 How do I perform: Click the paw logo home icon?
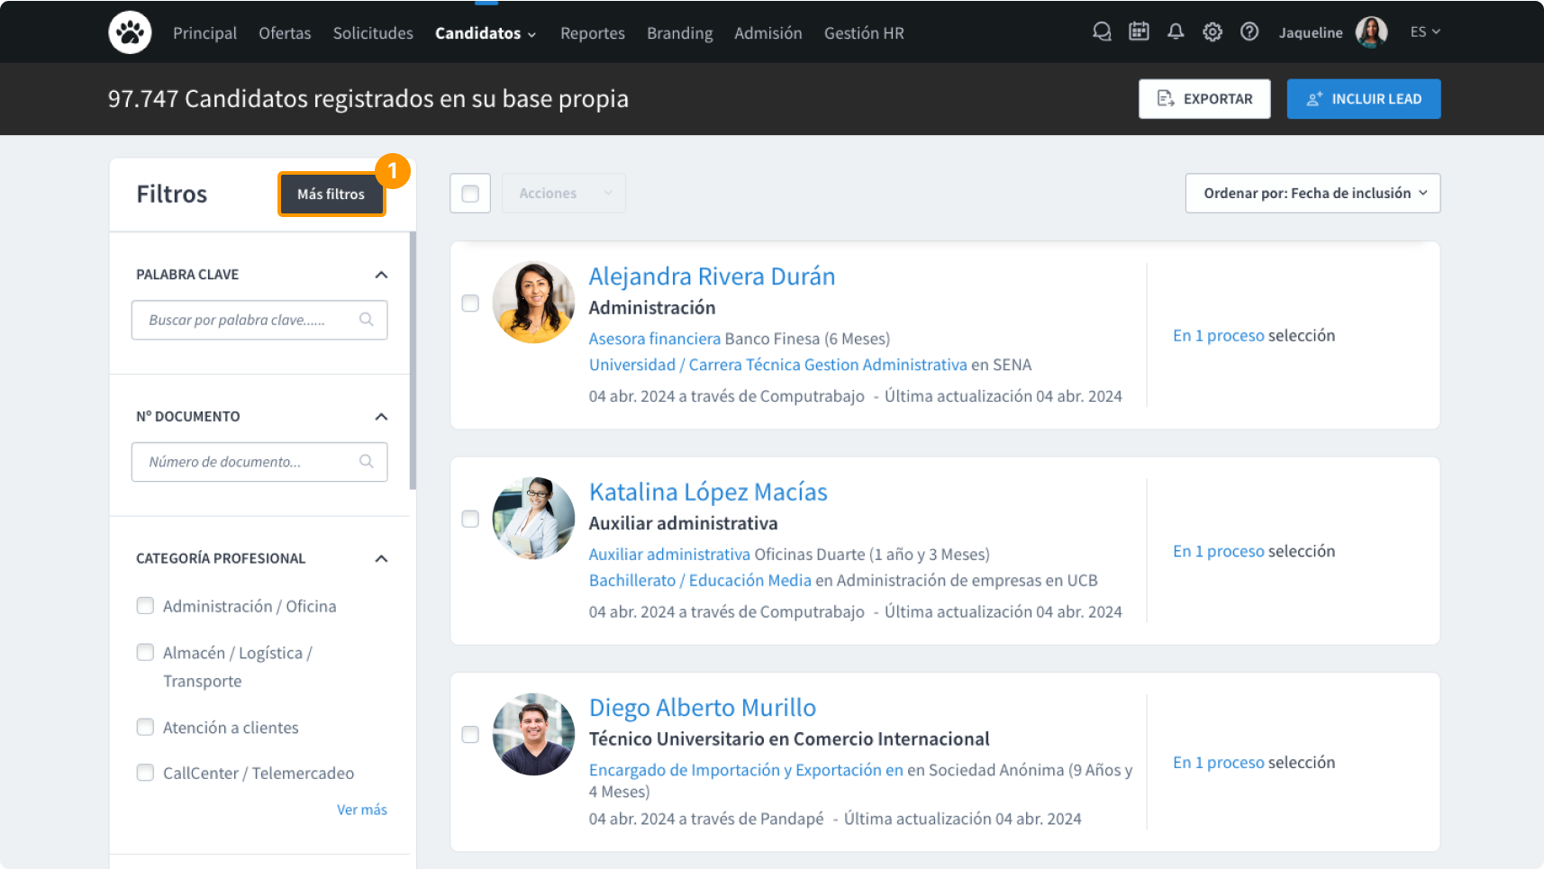pyautogui.click(x=130, y=32)
